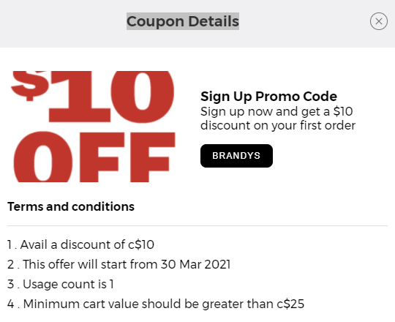Click the divider line under Terms heading
This screenshot has height=322, width=395.
pyautogui.click(x=197, y=225)
